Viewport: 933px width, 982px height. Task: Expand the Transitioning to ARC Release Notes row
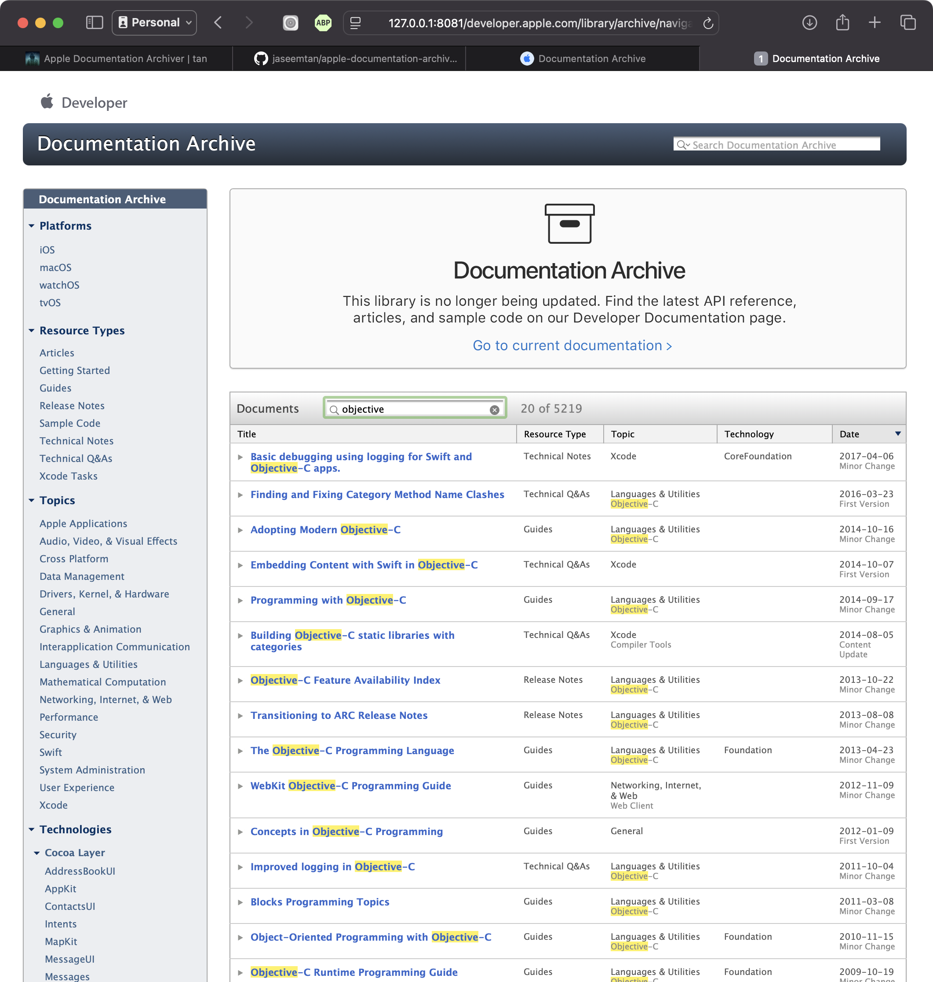pos(240,716)
